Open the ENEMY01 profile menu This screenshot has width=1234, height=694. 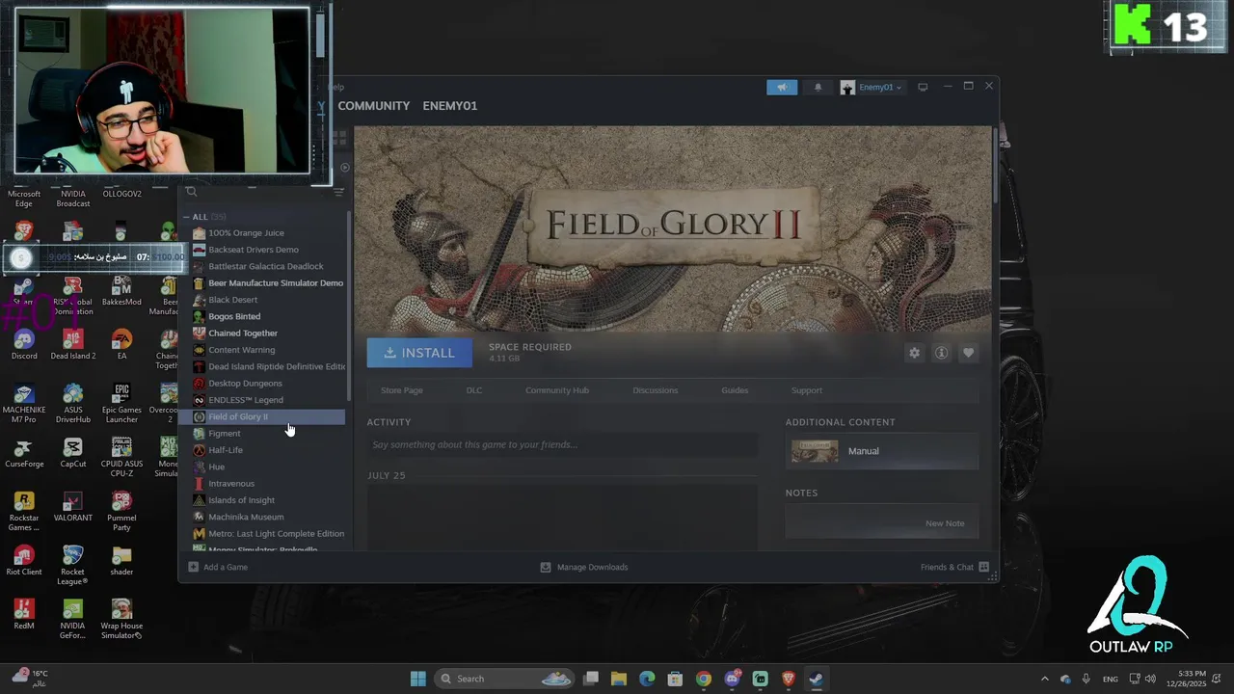(x=449, y=105)
